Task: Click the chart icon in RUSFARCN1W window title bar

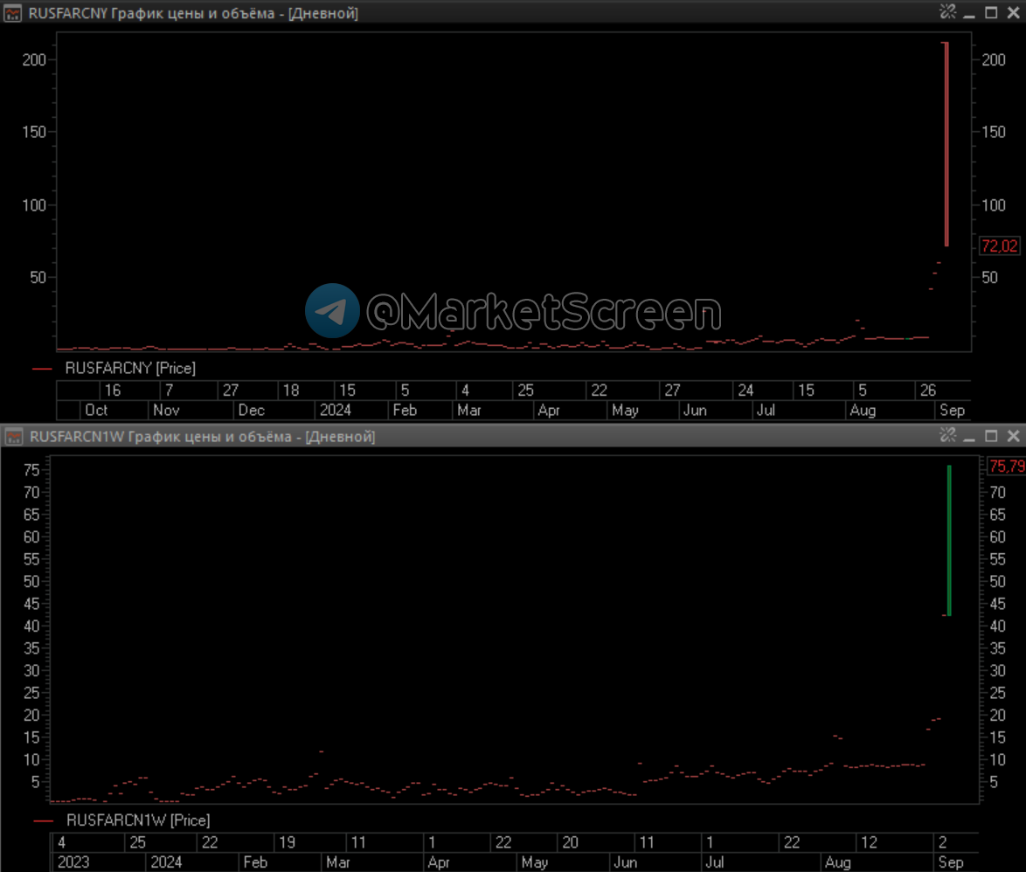Action: 13,436
